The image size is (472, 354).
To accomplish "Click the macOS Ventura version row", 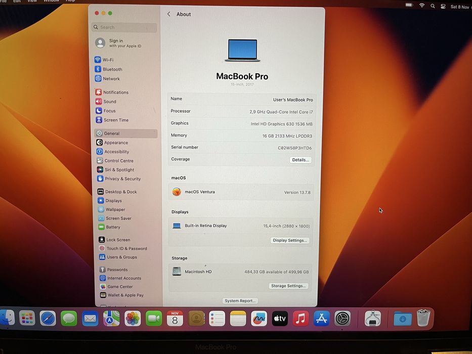I will (x=241, y=192).
